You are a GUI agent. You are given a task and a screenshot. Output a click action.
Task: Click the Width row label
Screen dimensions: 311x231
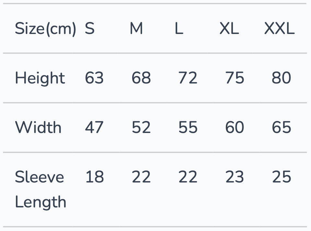point(38,127)
